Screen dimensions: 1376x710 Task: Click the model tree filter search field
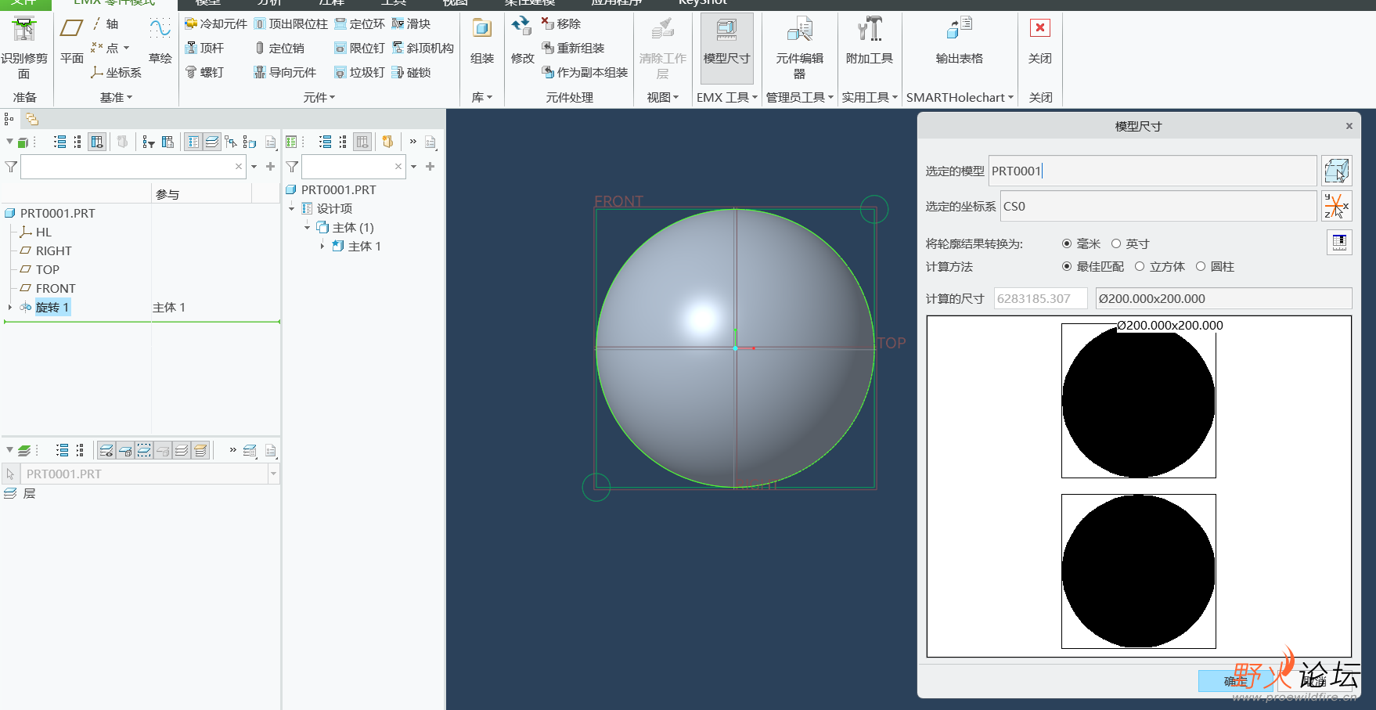[x=133, y=167]
